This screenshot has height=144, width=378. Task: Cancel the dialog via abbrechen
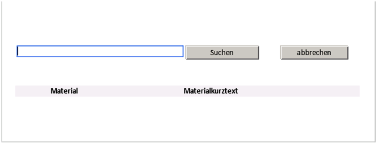(x=314, y=52)
